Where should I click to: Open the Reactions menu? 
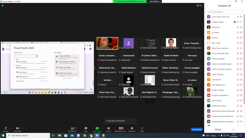(x=132, y=129)
